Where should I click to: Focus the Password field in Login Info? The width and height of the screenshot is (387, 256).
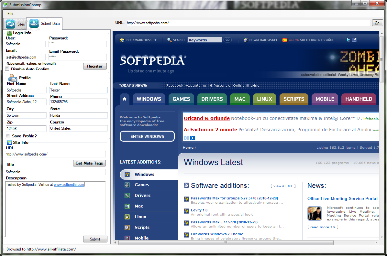(78, 44)
